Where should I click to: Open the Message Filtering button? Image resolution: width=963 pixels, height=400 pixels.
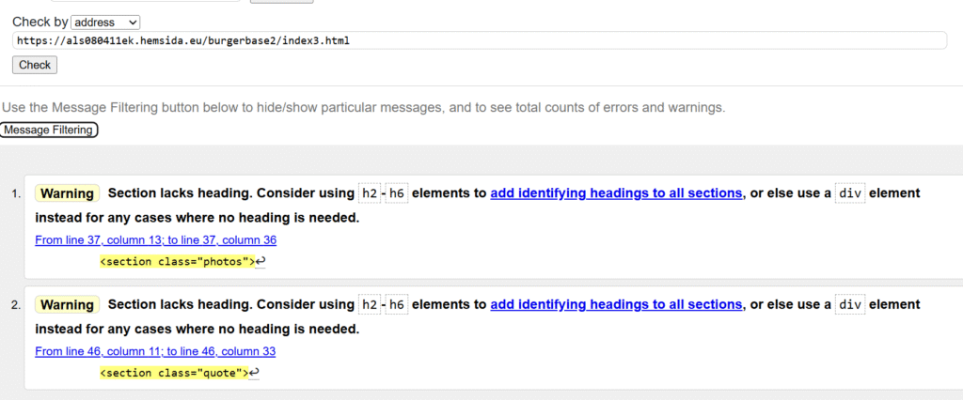click(x=50, y=130)
